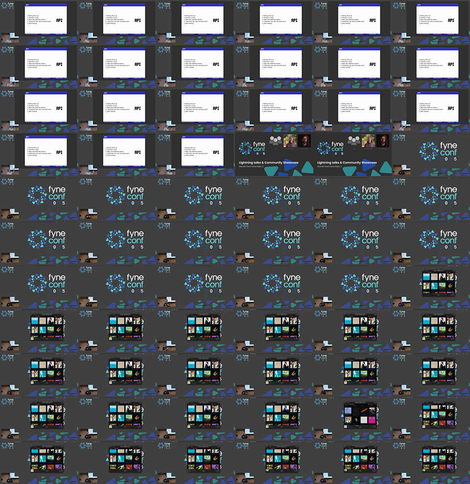The height and width of the screenshot is (484, 470).
Task: Open the first Lightning talks & Community Showcase frame
Action: point(274,154)
